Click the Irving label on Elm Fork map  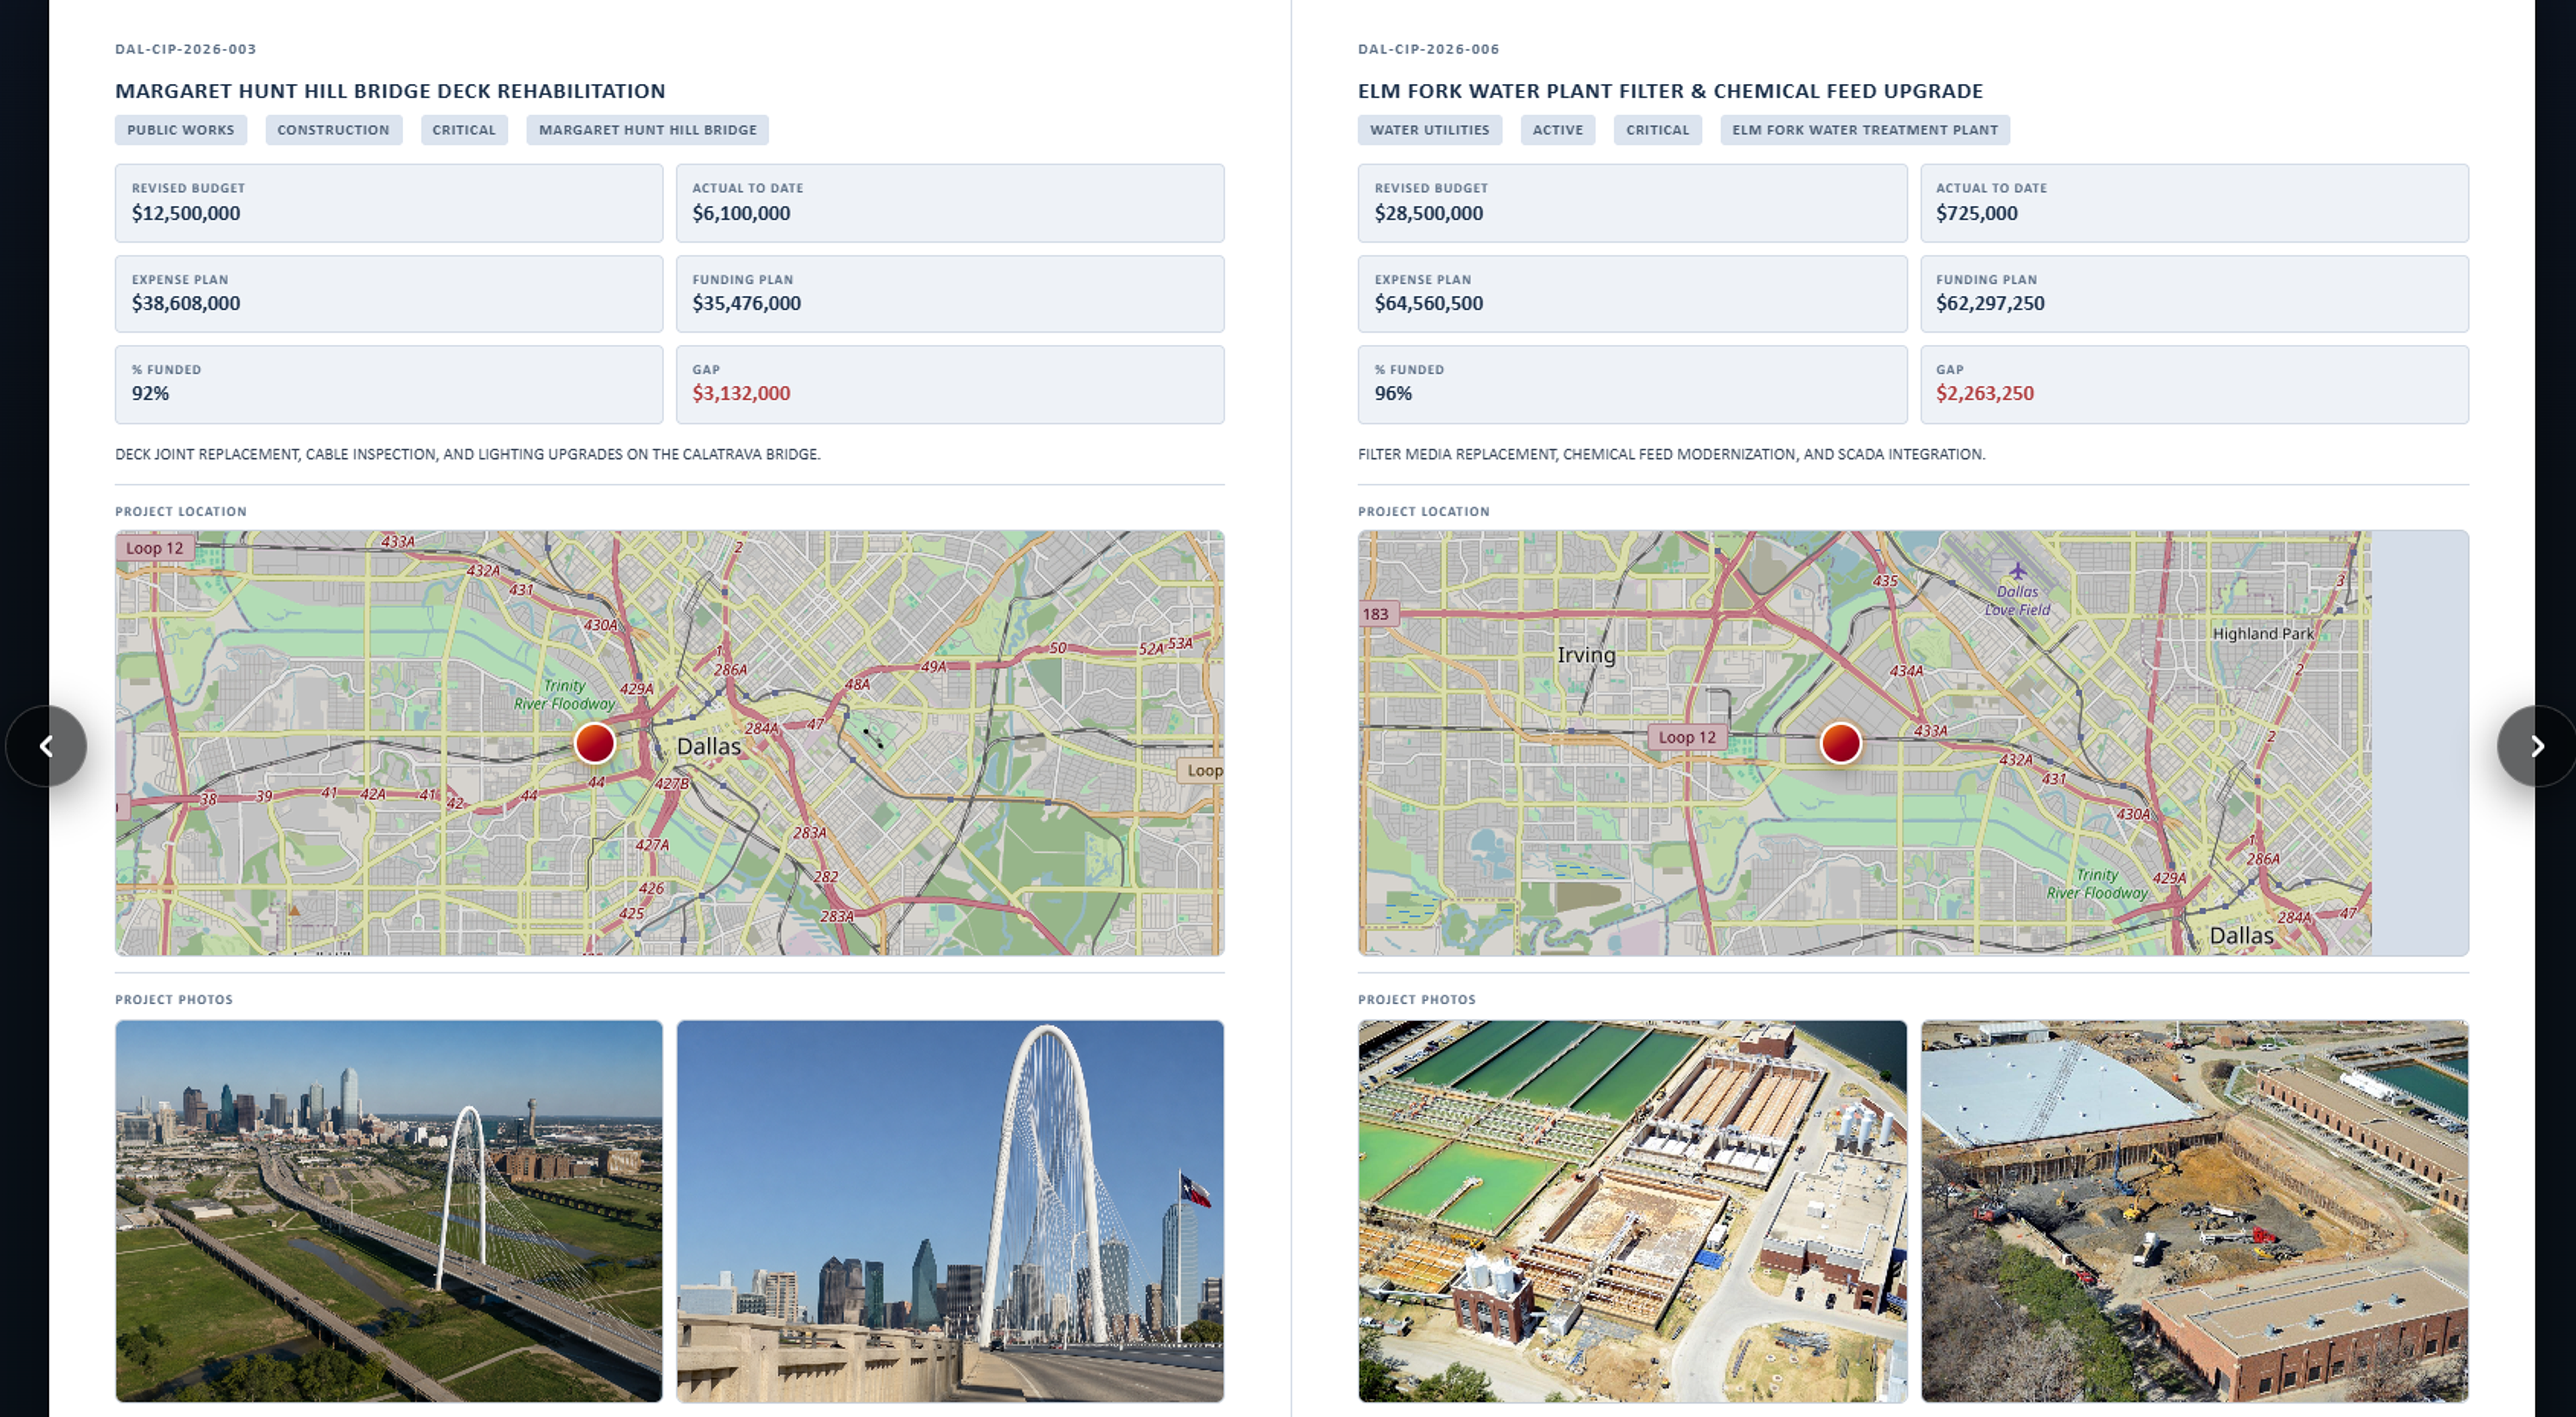tap(1586, 655)
